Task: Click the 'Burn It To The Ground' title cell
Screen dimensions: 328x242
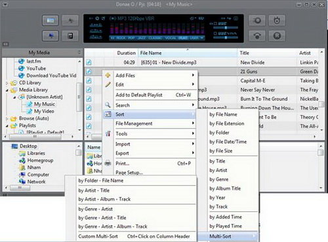Action: pos(264,99)
